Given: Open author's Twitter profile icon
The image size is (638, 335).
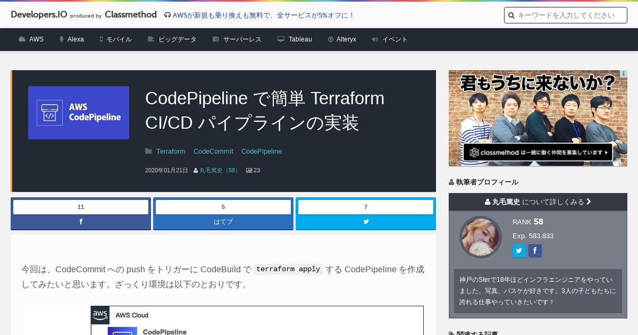Looking at the screenshot, I should (x=519, y=251).
